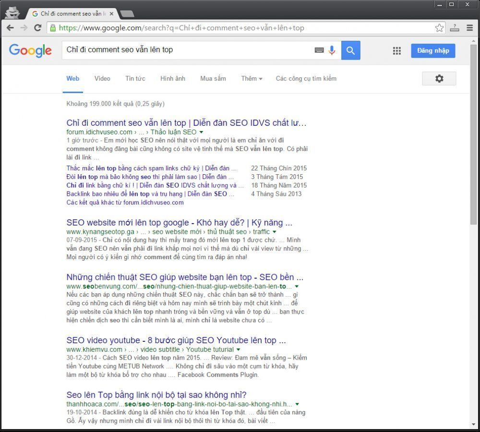Expand options arrow for seobenvung.com result
480x432 pixels.
[297, 287]
